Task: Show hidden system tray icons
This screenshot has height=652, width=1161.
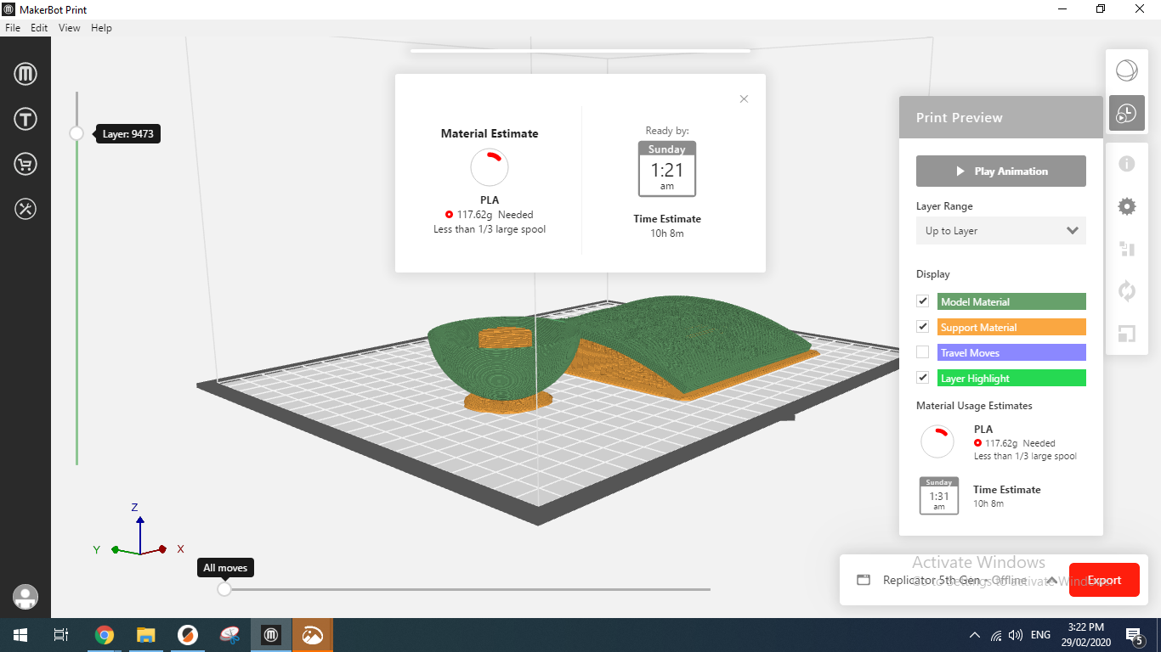Action: (x=975, y=635)
